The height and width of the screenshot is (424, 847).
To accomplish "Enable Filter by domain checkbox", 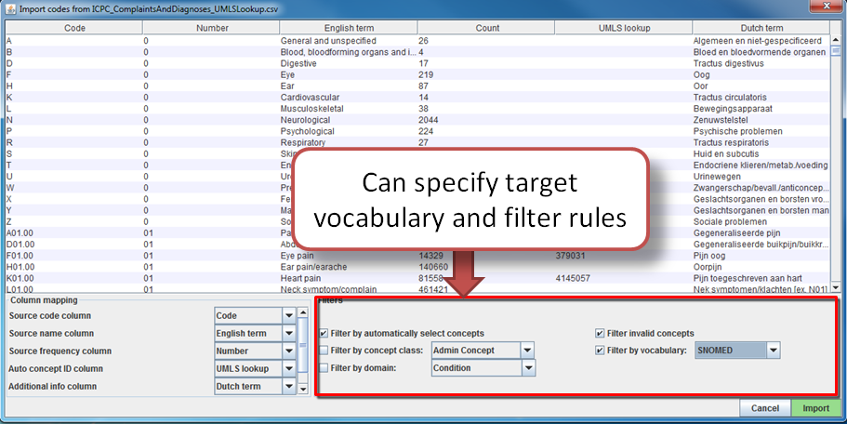I will 324,368.
